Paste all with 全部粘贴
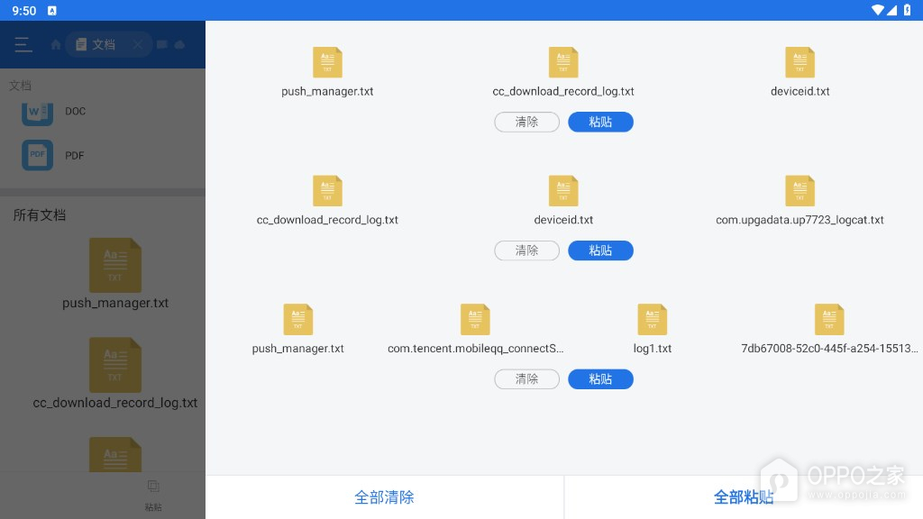This screenshot has width=923, height=519. coord(744,497)
